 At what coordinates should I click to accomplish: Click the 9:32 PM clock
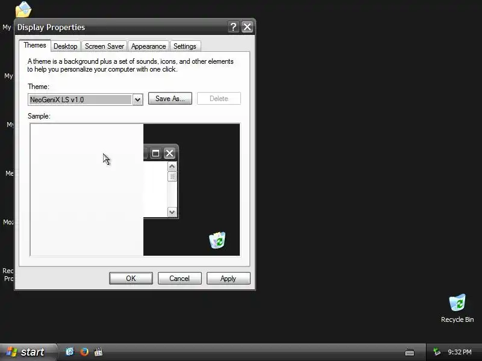(x=460, y=352)
